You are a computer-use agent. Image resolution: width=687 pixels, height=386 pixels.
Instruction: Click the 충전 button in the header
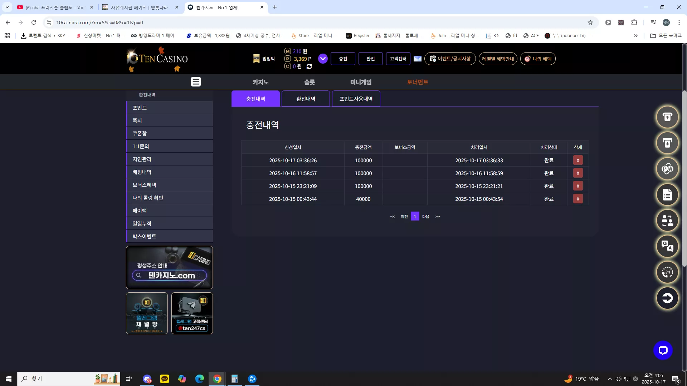(x=343, y=59)
